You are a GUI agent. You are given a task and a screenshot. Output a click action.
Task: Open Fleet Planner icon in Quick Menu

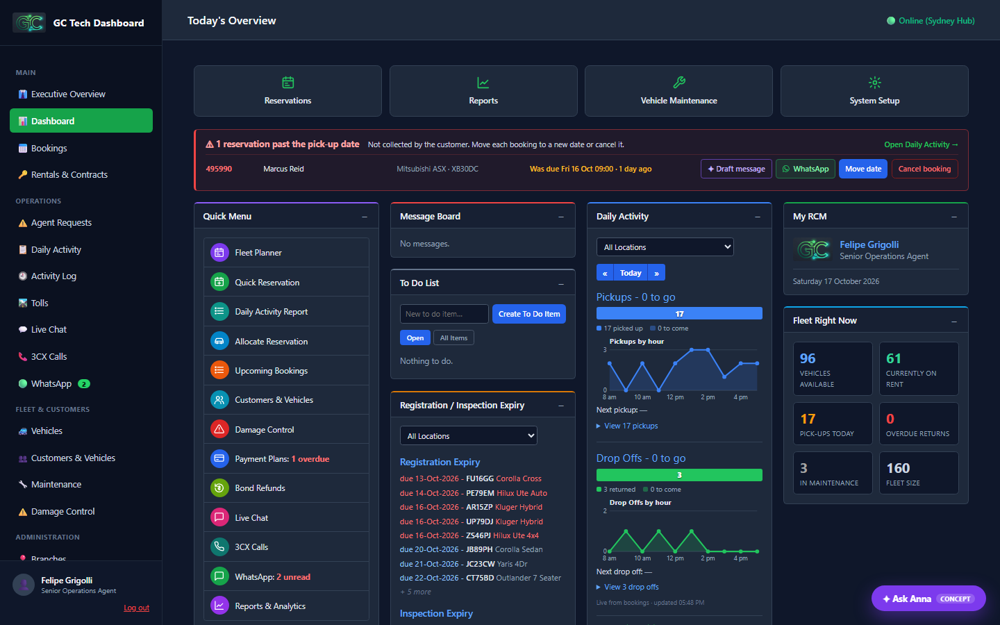click(x=219, y=253)
